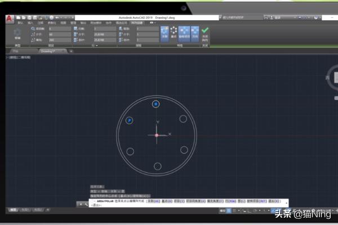The image size is (338, 225).
Task: Click the item count (项目数) icon
Action: (x=33, y=29)
